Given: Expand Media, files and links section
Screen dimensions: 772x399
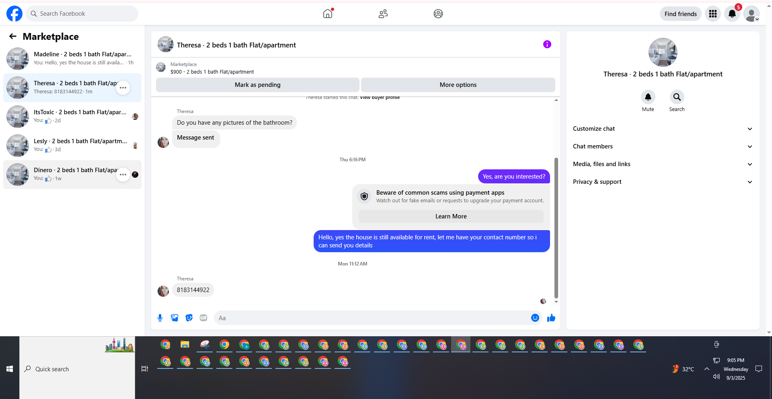Looking at the screenshot, I should coord(663,164).
